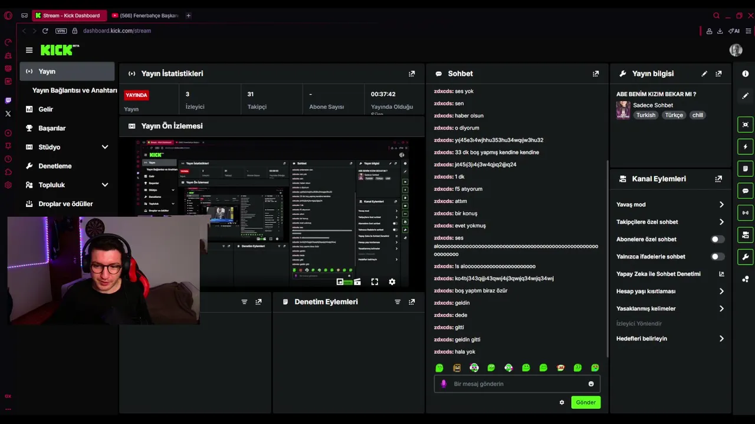Open a new browser tab

[x=188, y=15]
